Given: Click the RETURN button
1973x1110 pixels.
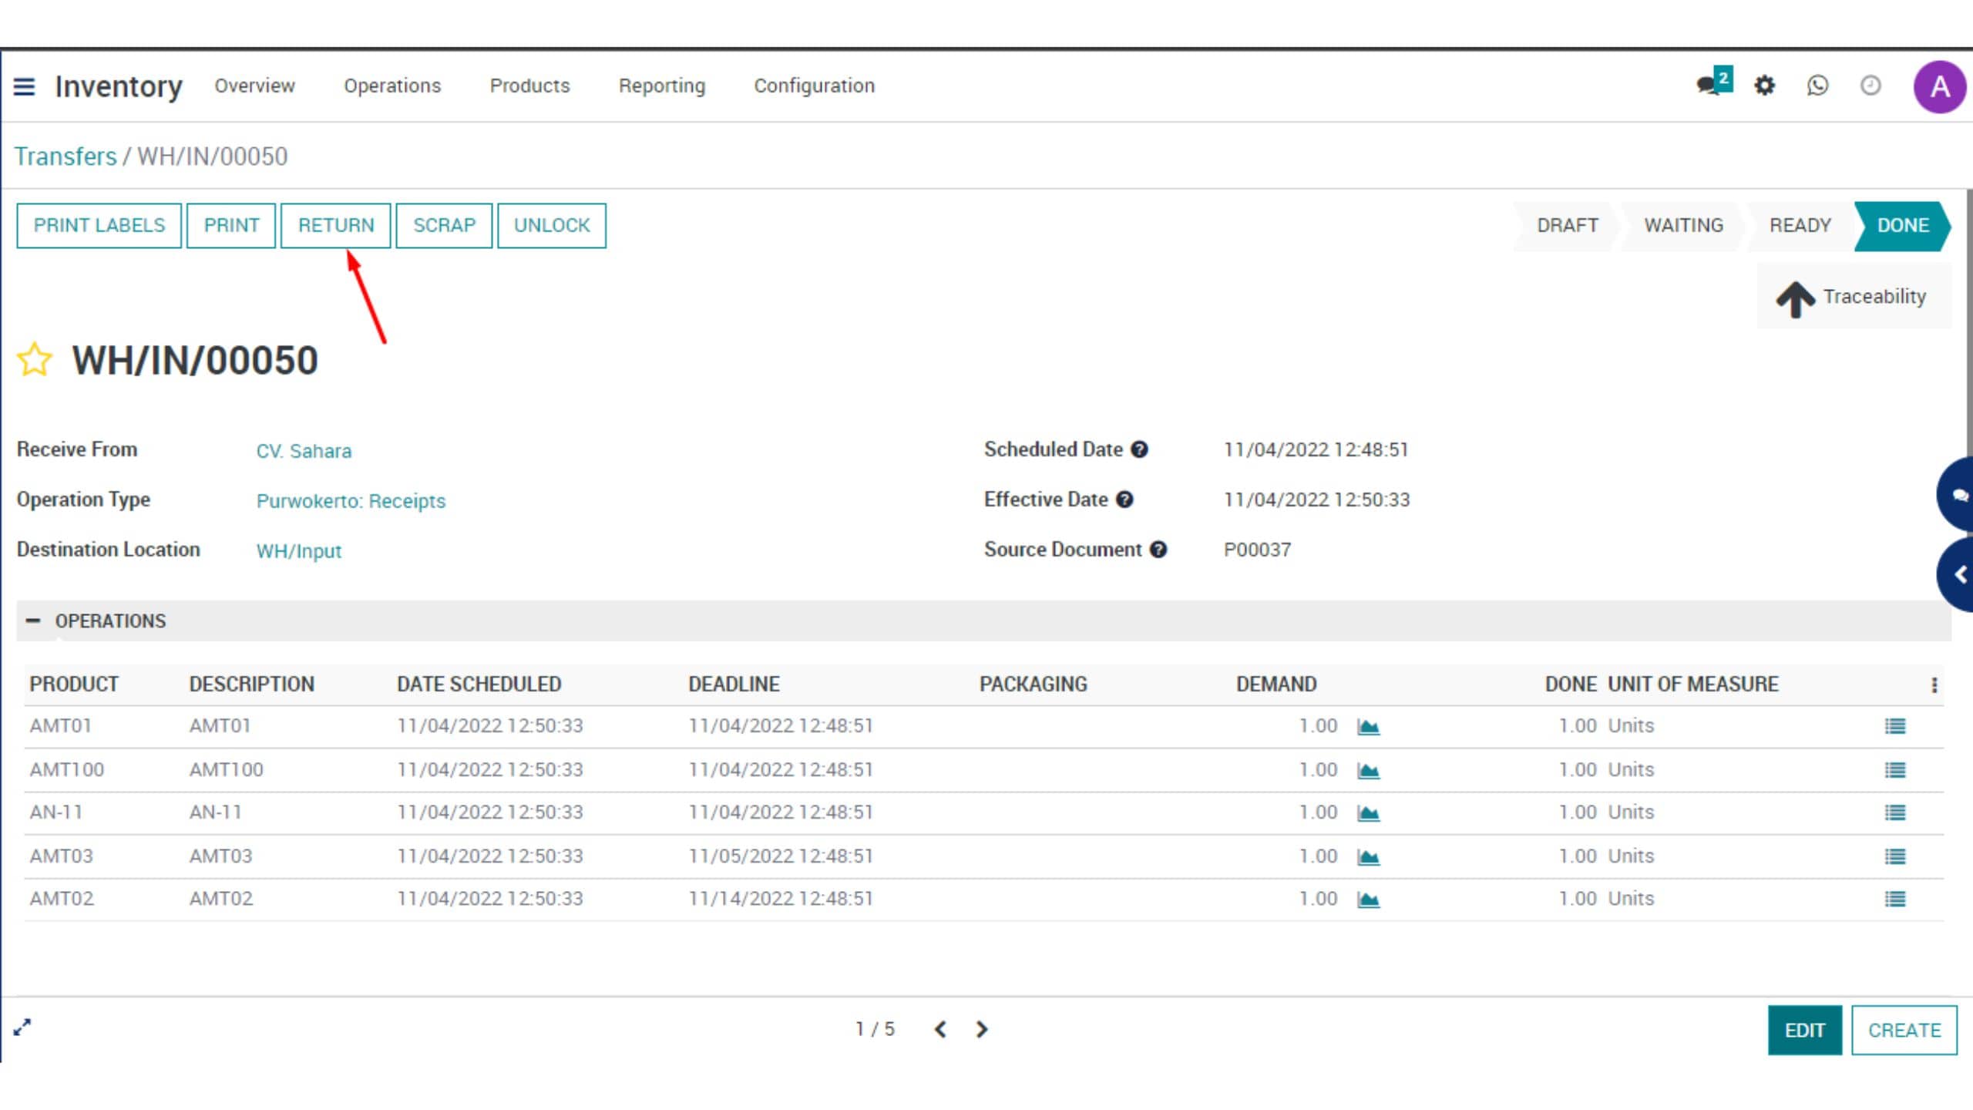Looking at the screenshot, I should click(336, 225).
